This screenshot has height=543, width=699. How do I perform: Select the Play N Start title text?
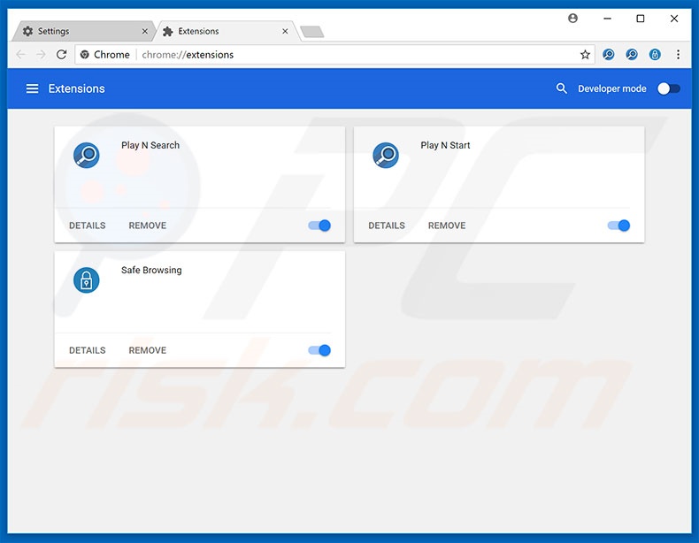pyautogui.click(x=445, y=145)
